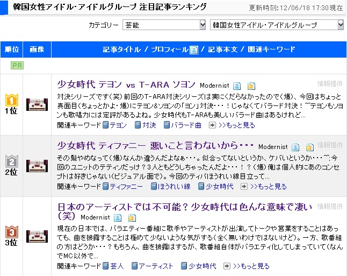The width and height of the screenshot is (347, 276).
Task: Click >>もっと見る in the rank 3 row
Action: pos(251,266)
